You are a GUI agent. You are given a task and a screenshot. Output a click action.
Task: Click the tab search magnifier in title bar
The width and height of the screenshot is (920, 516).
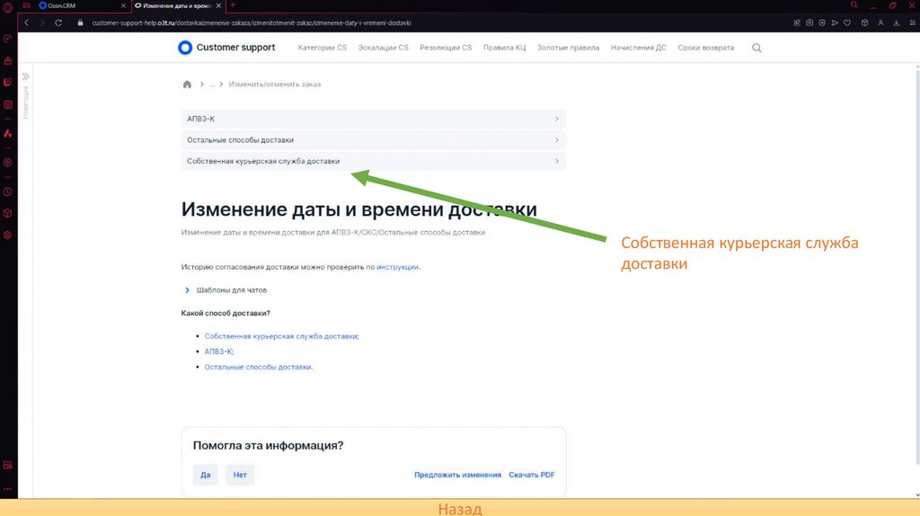(x=854, y=5)
